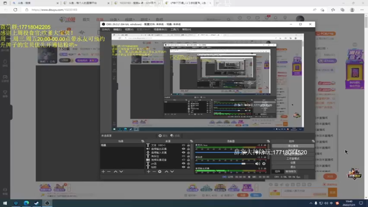Move source up with Sources panel up arrow
This screenshot has width=368, height=207.
click(167, 172)
